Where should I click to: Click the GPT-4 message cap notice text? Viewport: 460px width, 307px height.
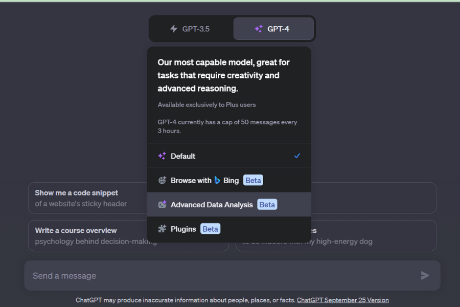pyautogui.click(x=227, y=126)
